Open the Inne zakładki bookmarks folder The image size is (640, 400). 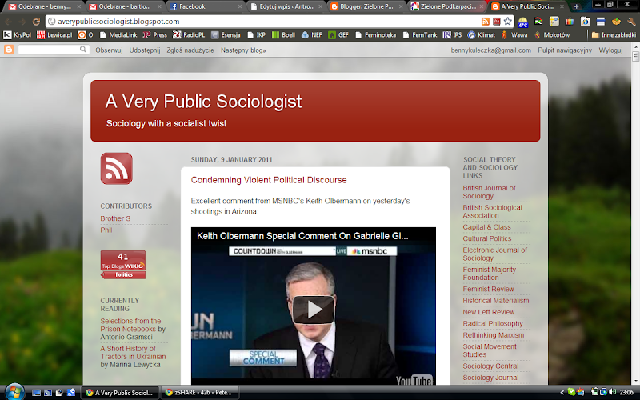click(x=614, y=35)
